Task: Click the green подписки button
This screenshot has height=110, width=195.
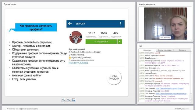Action: click(101, 42)
